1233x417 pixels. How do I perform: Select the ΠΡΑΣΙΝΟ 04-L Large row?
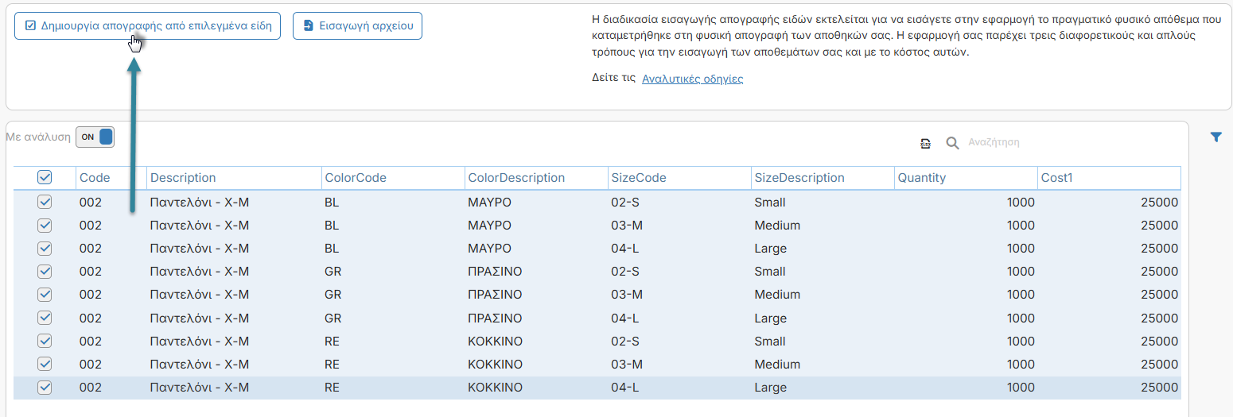(x=597, y=318)
